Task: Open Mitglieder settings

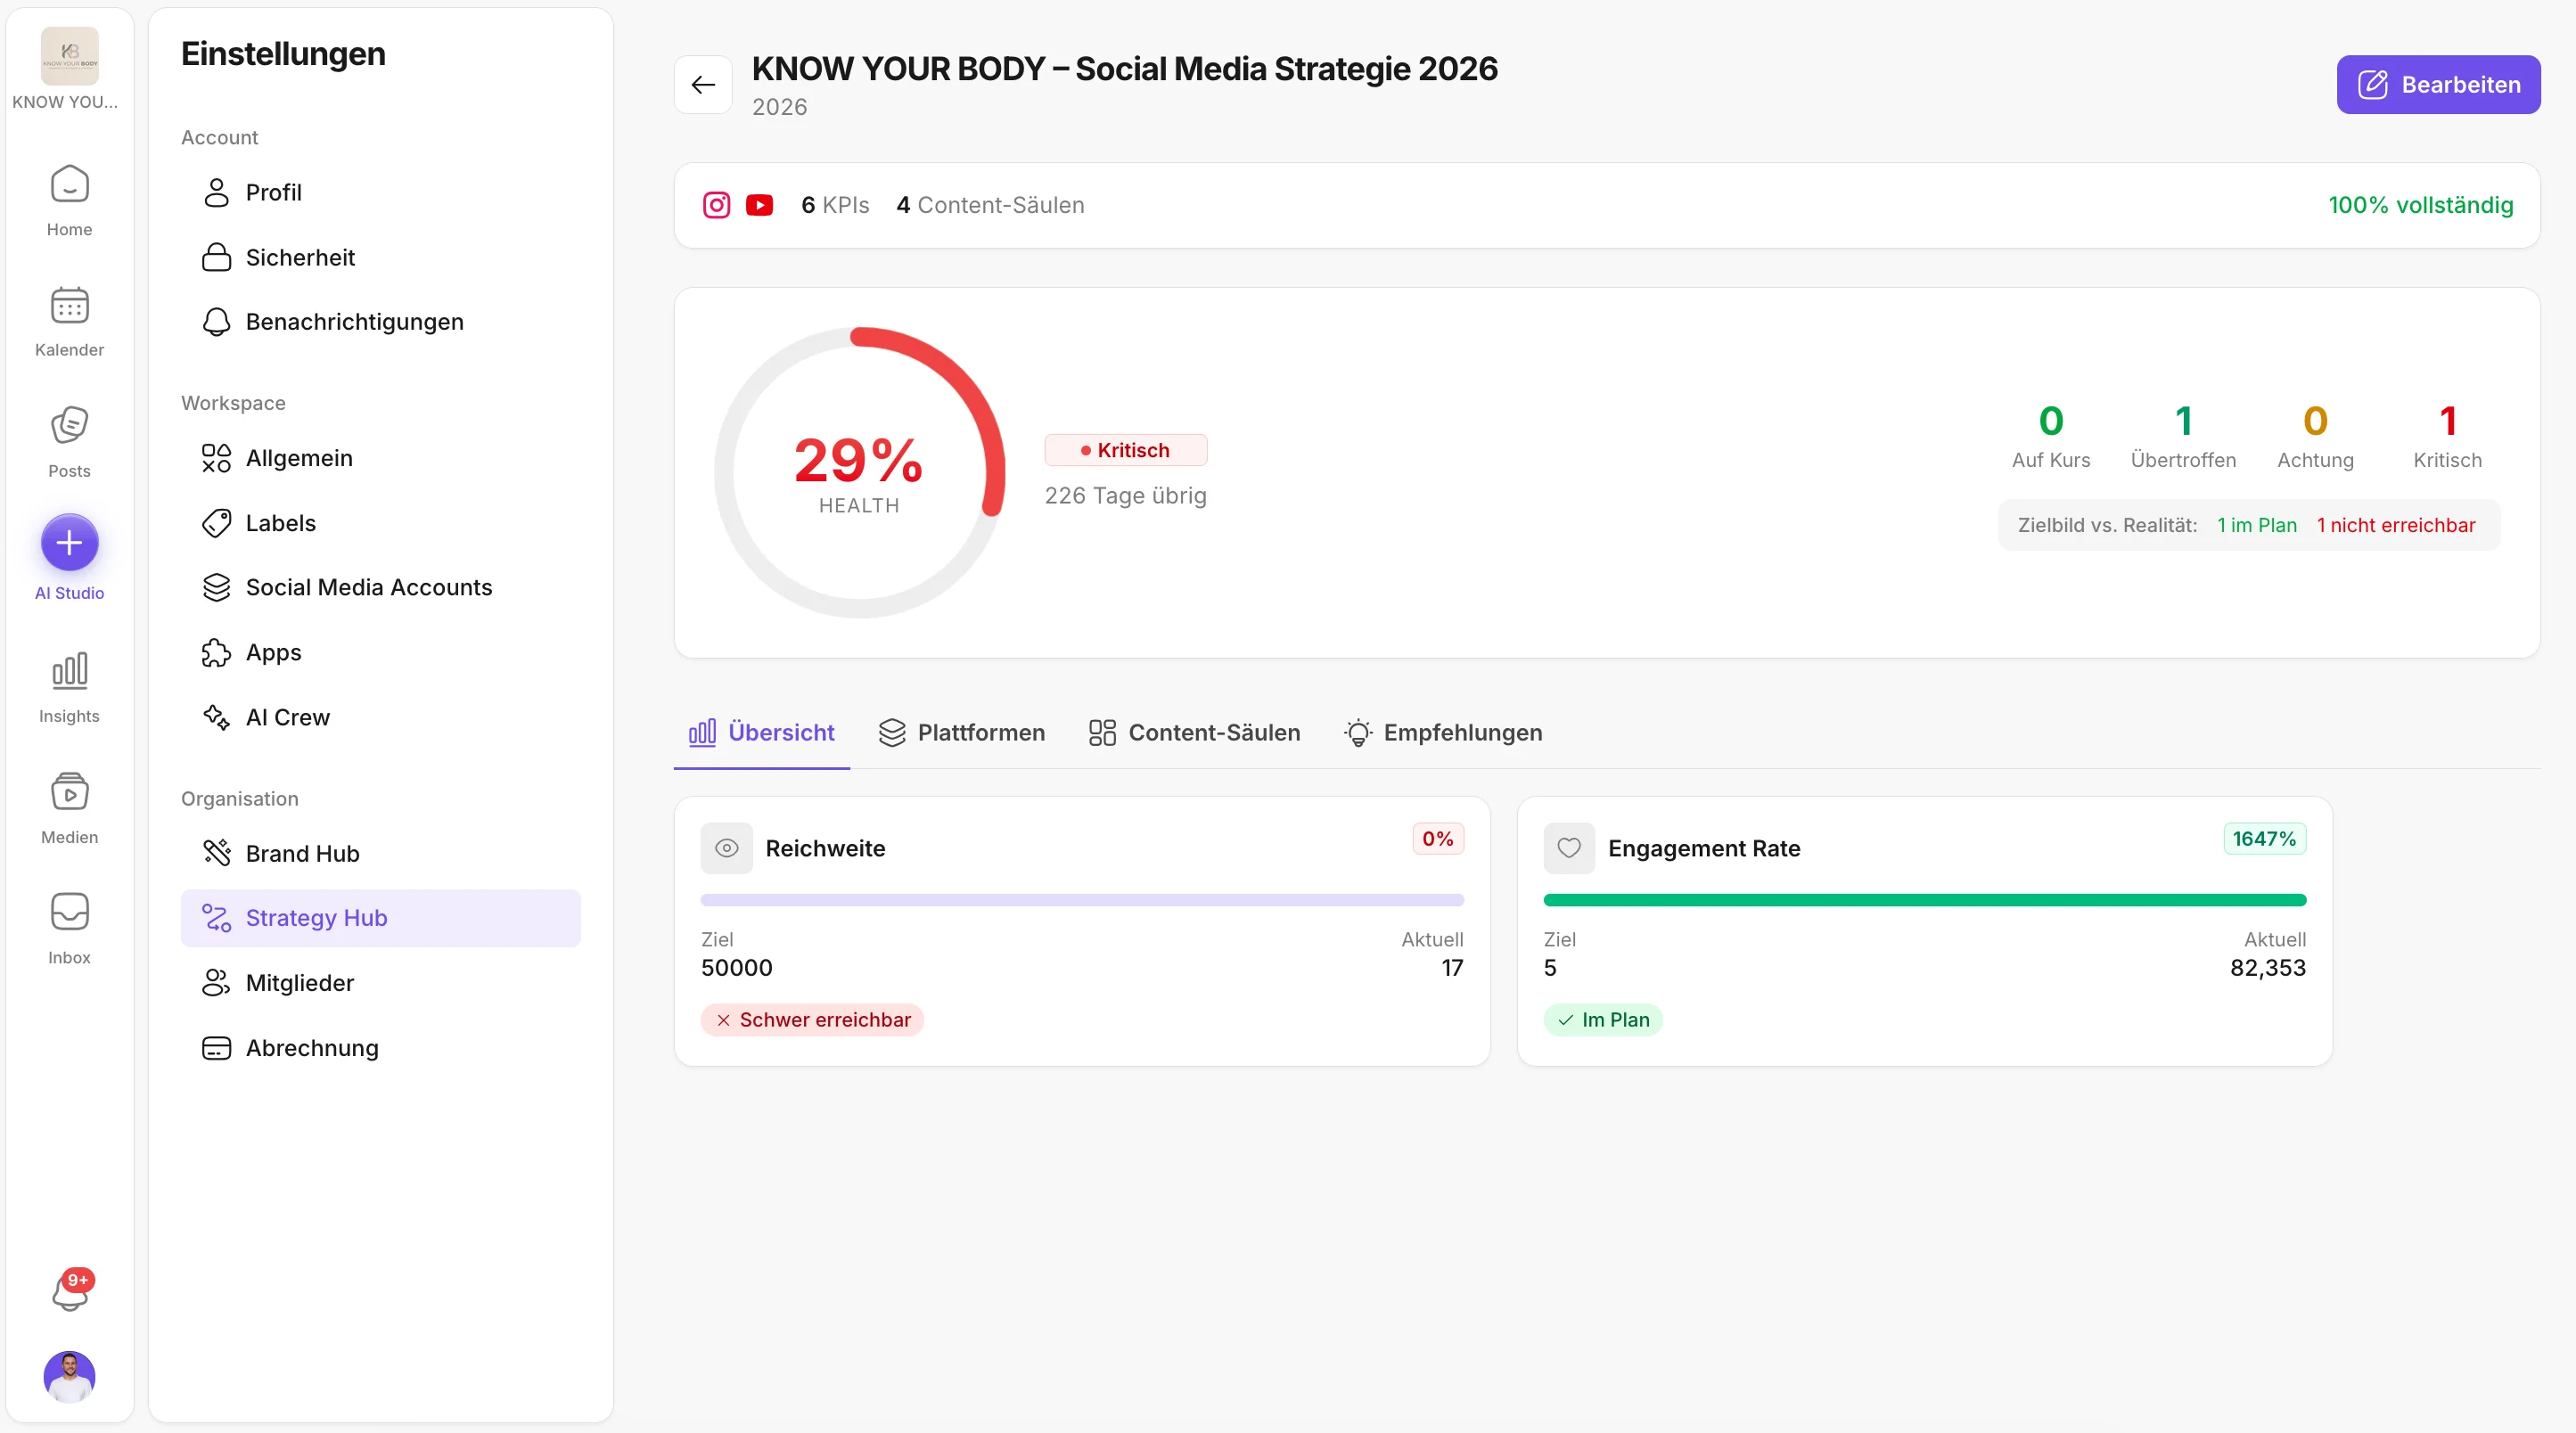Action: pos(380,983)
